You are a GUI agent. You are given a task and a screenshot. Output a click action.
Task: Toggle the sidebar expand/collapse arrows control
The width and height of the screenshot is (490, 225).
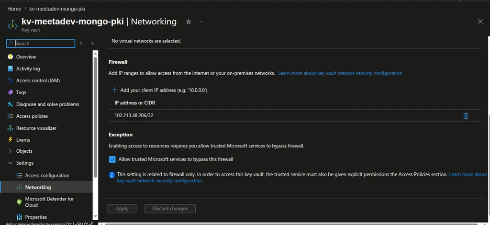pyautogui.click(x=81, y=44)
